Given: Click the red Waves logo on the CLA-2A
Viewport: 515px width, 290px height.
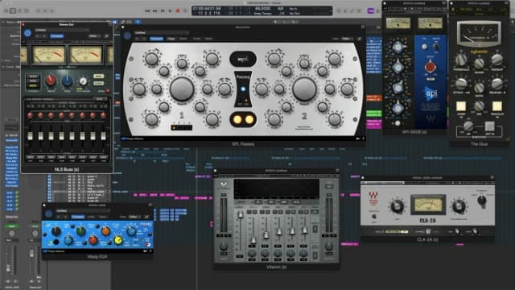Looking at the screenshot, I should click(x=373, y=196).
